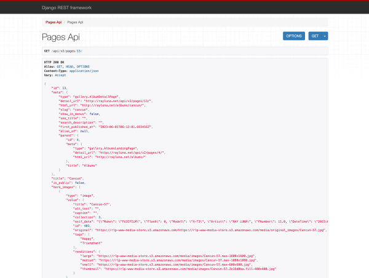Click the "title": "Cancun-57" line
The image size is (369, 278).
(x=92, y=204)
